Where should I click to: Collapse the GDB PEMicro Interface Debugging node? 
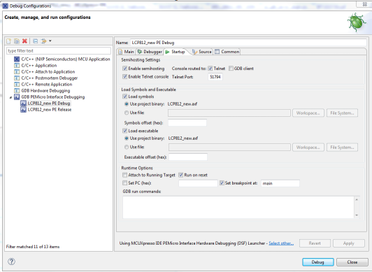(10, 97)
